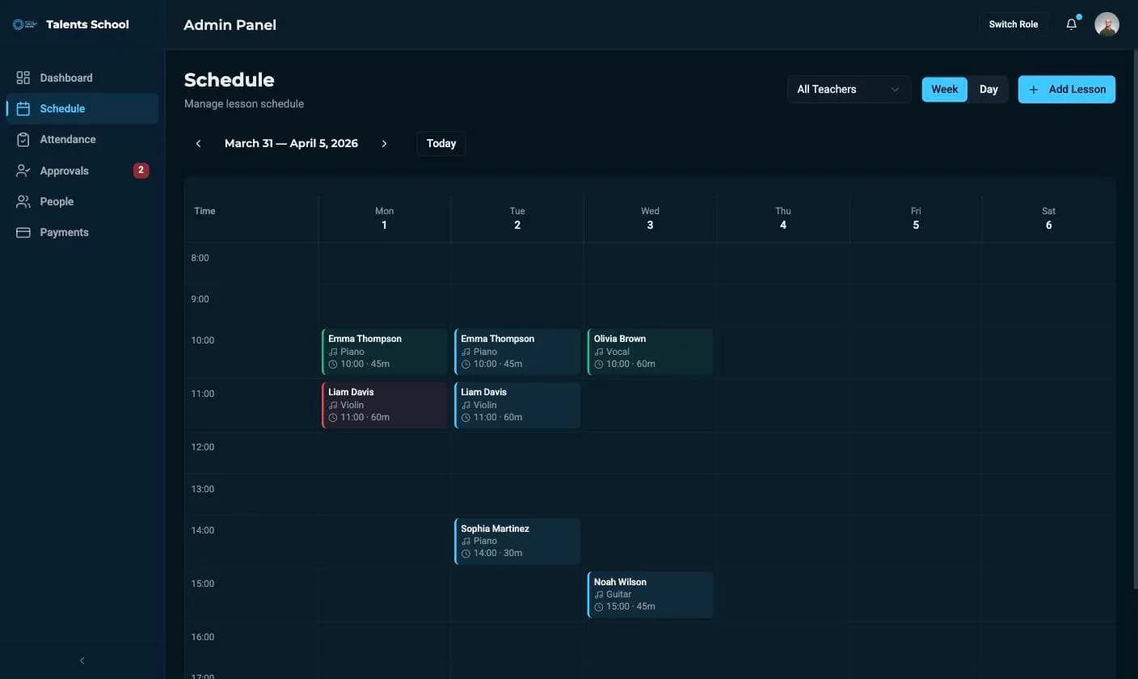Image resolution: width=1138 pixels, height=679 pixels.
Task: Click the People group icon
Action: pos(23,201)
